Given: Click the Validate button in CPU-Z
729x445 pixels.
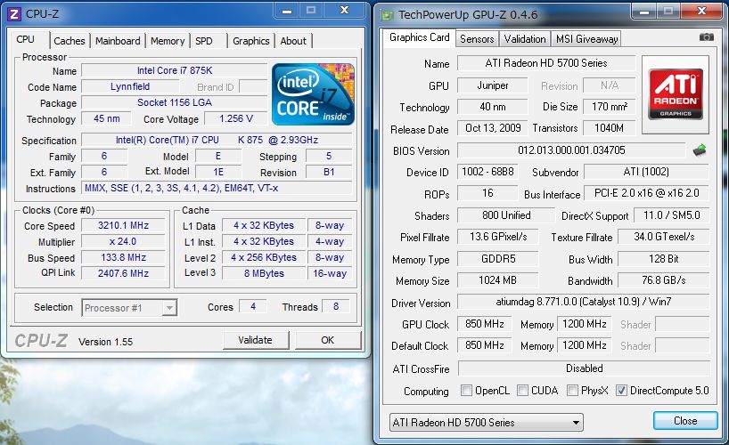Looking at the screenshot, I should pos(255,340).
